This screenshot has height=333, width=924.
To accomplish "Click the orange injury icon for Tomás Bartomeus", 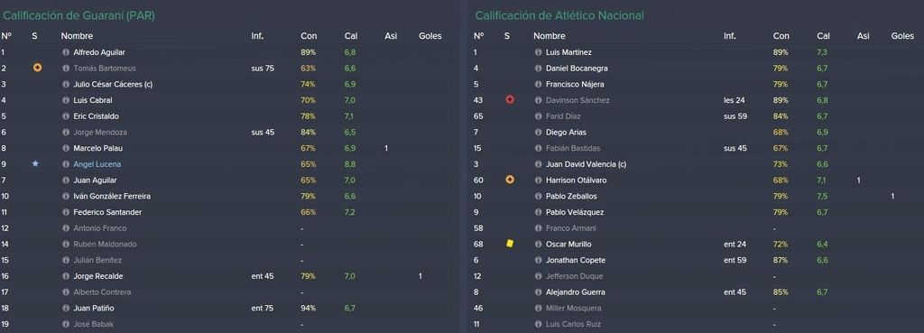I will point(38,69).
